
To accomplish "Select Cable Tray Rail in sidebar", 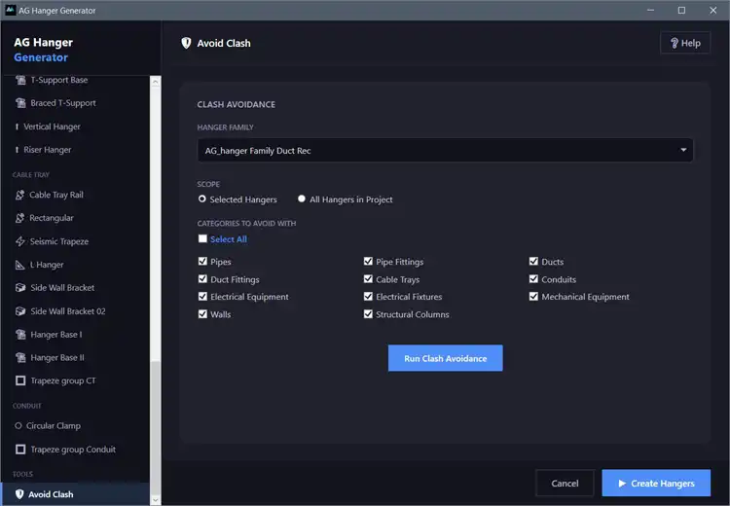I will [x=75, y=195].
